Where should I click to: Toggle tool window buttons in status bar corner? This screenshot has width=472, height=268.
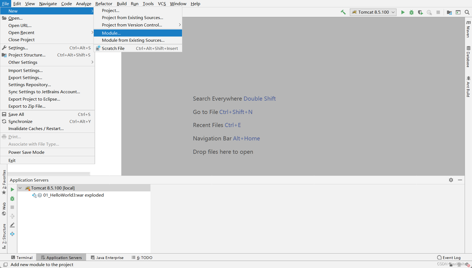click(5, 264)
